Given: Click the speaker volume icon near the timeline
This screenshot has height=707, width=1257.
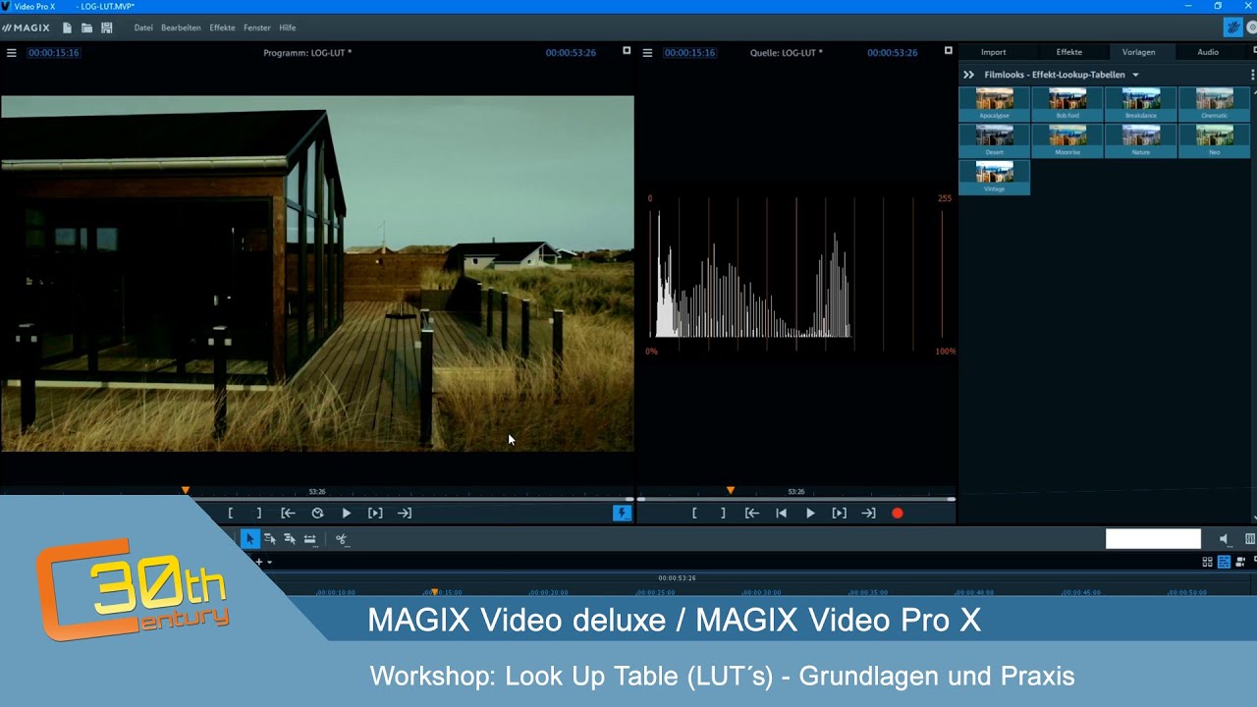Looking at the screenshot, I should point(1224,539).
